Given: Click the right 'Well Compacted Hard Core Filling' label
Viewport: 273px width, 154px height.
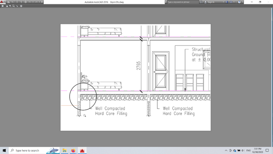Looking at the screenshot, I should [178, 111].
